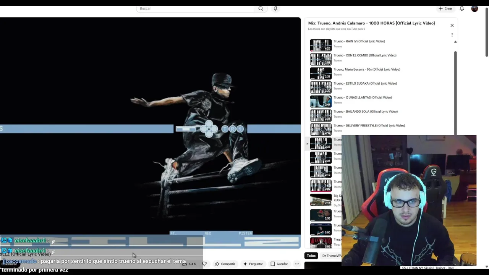Viewport: 489px width, 275px height.
Task: Click the search magnifier button
Action: (x=261, y=8)
